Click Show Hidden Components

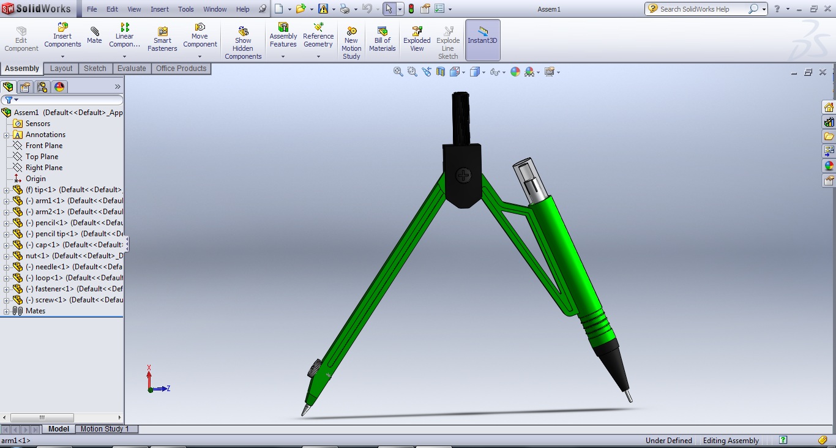tap(243, 43)
